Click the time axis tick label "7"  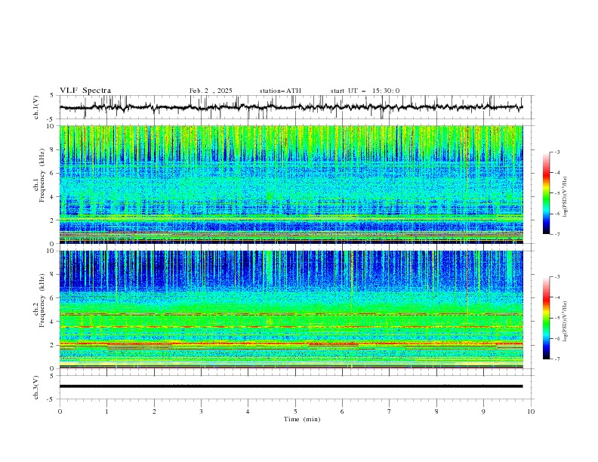click(x=390, y=411)
